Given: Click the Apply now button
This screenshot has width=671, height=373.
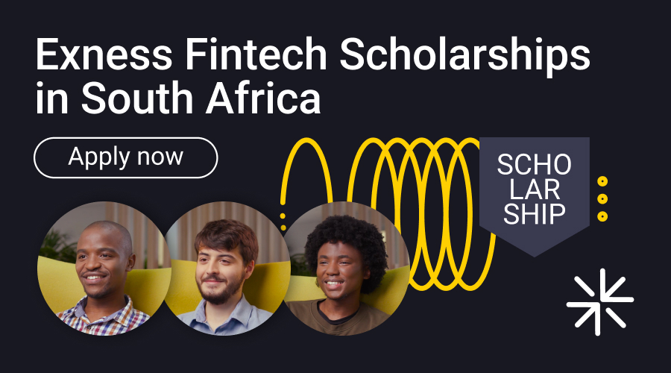Looking at the screenshot, I should (x=125, y=157).
